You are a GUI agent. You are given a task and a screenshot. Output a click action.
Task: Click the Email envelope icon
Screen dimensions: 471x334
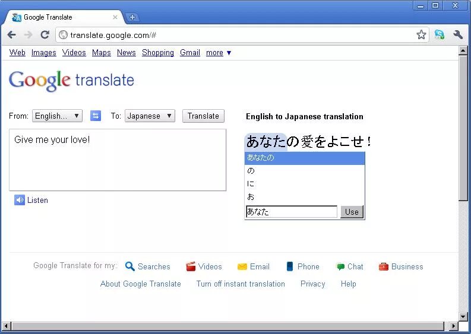coord(242,266)
